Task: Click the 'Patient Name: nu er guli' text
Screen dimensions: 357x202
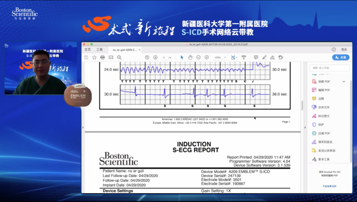Action: pyautogui.click(x=123, y=171)
